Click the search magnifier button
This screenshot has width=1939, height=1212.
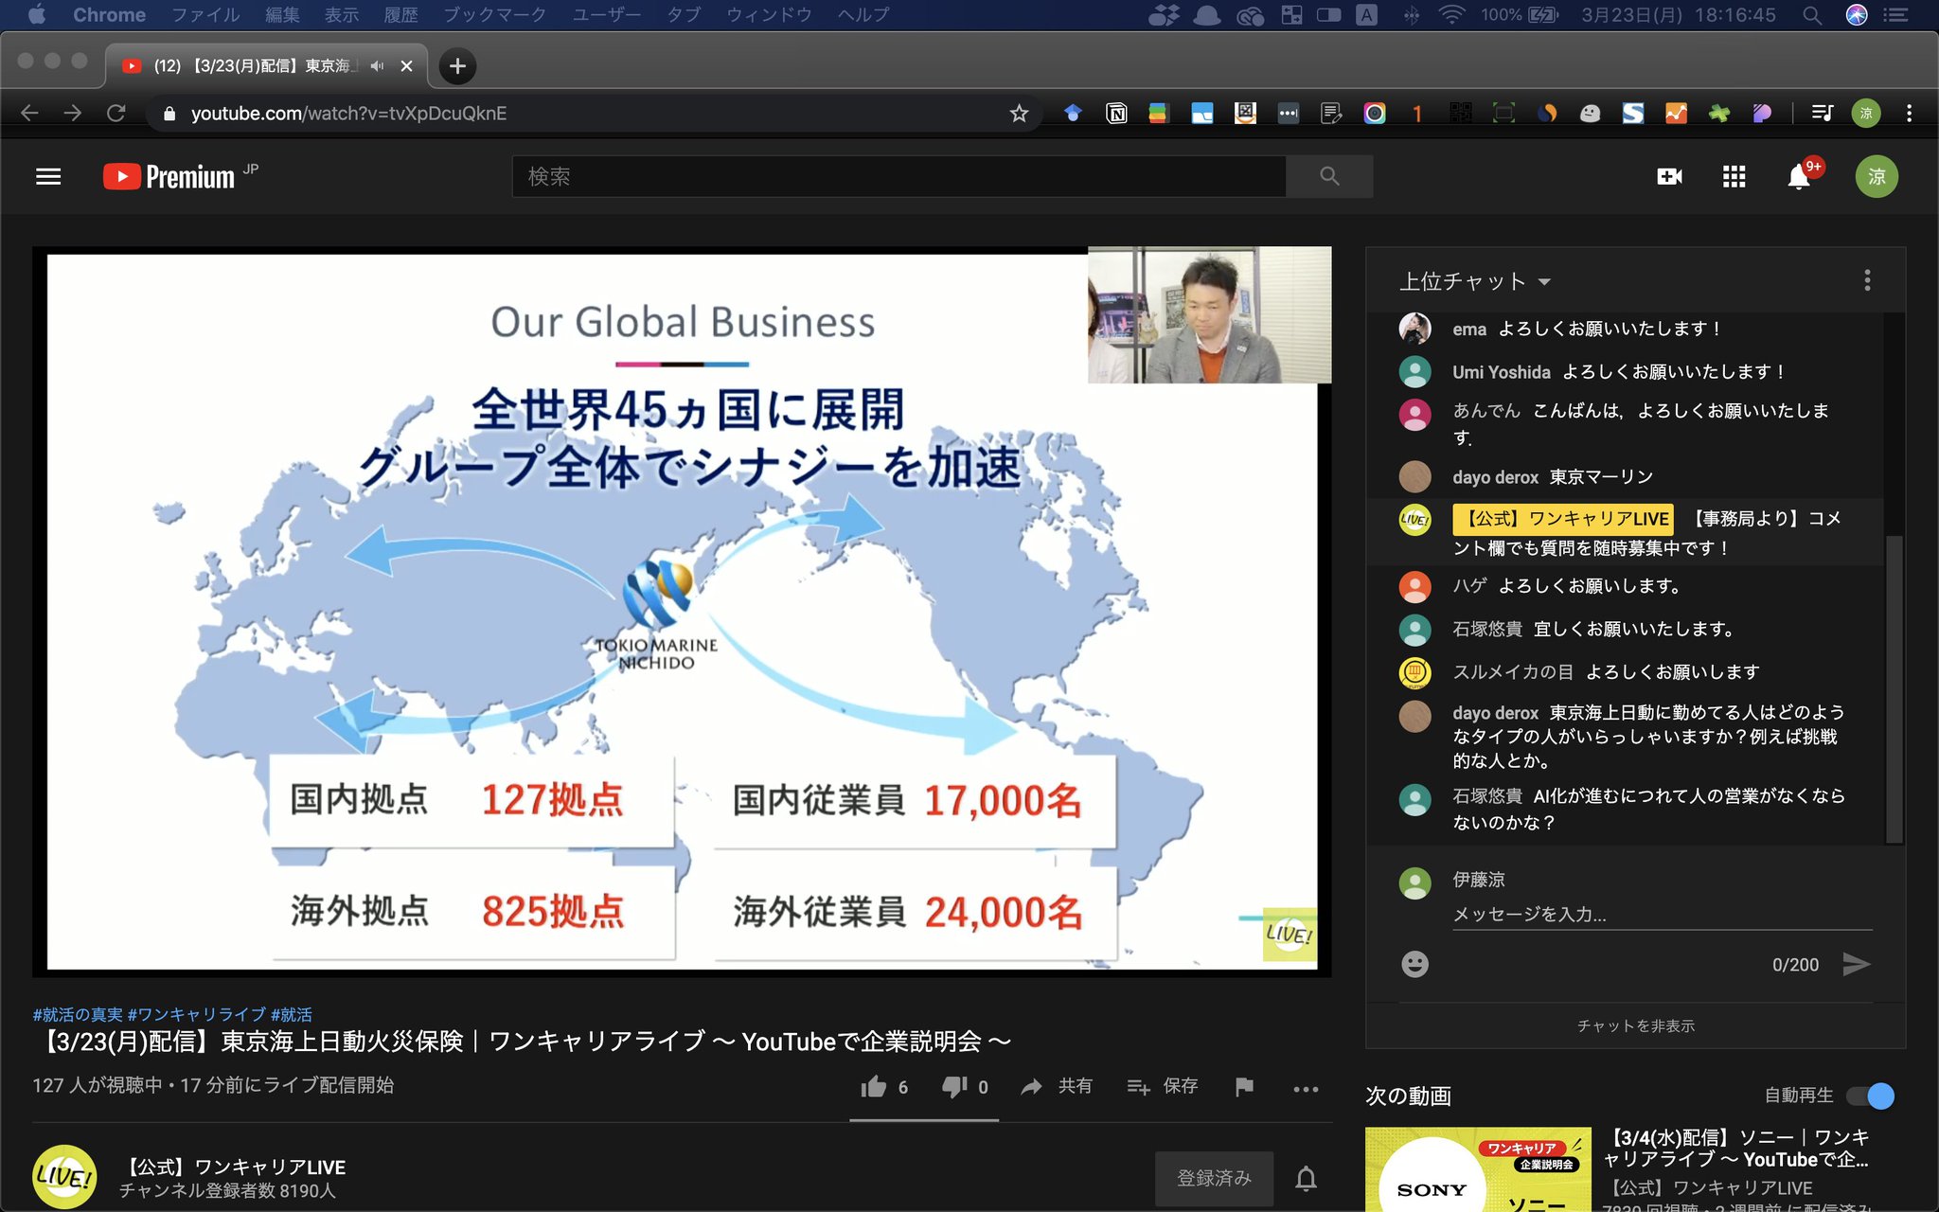(1329, 176)
